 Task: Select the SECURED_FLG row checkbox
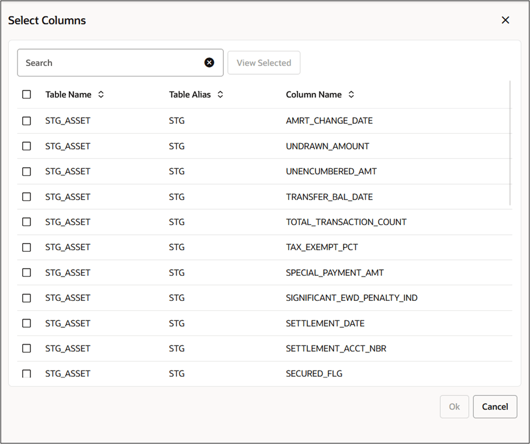[x=26, y=373]
